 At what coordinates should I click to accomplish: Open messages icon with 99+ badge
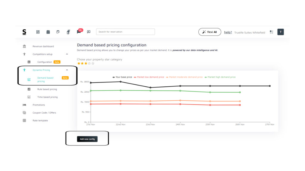[x=79, y=32]
